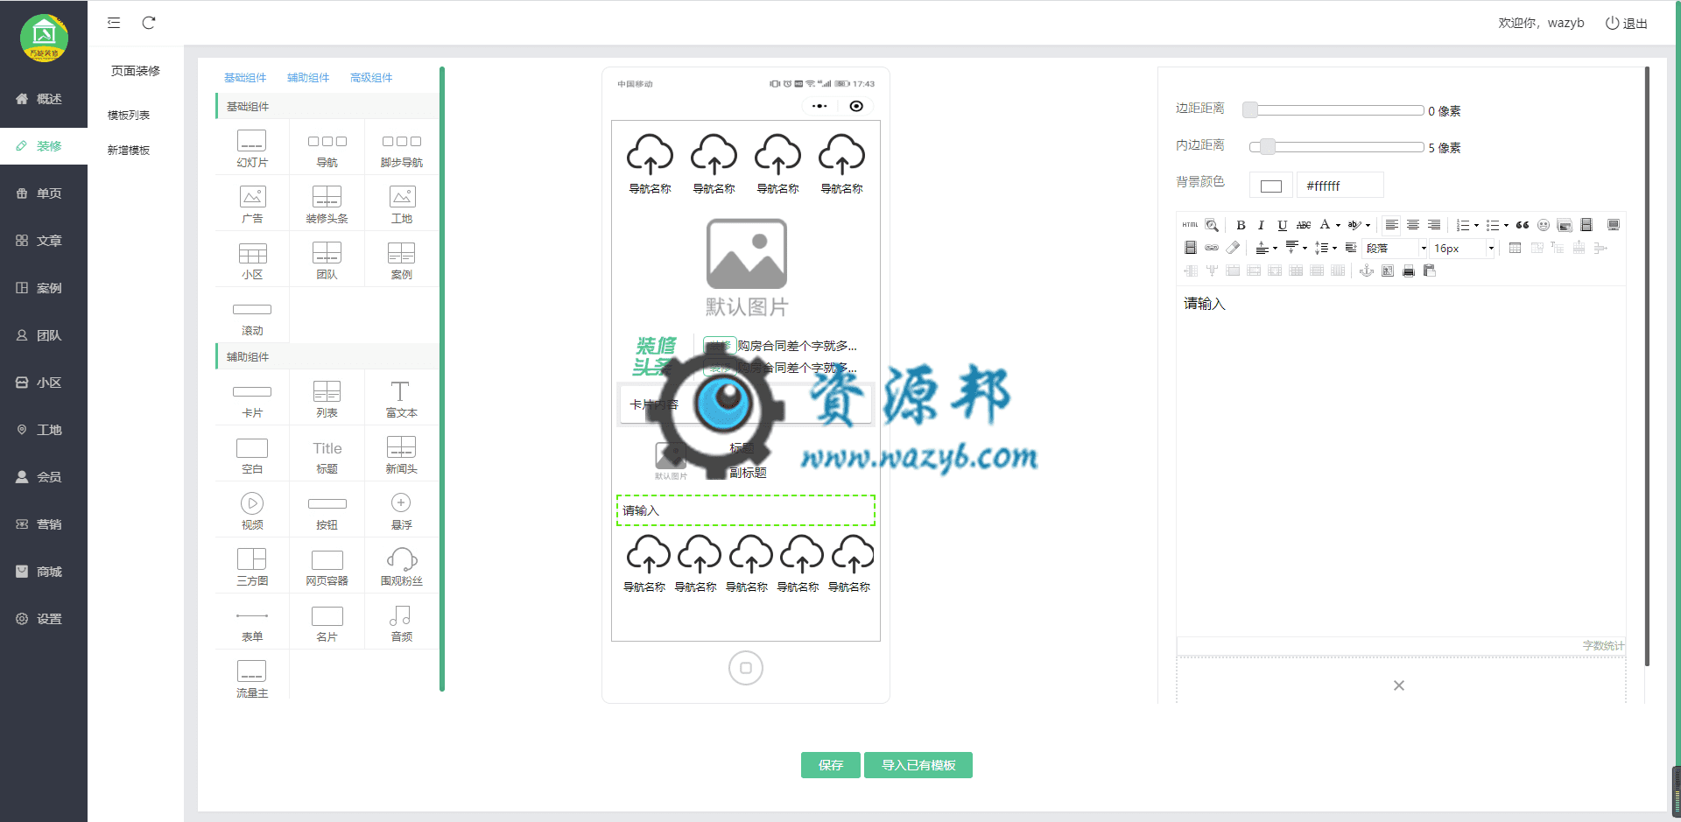Insert a table in the editor
Screen dimensions: 1681x822
coord(1515,248)
